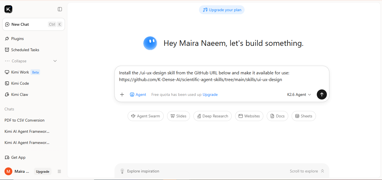This screenshot has height=180, width=382.
Task: Click the orange M user avatar
Action: (8, 171)
